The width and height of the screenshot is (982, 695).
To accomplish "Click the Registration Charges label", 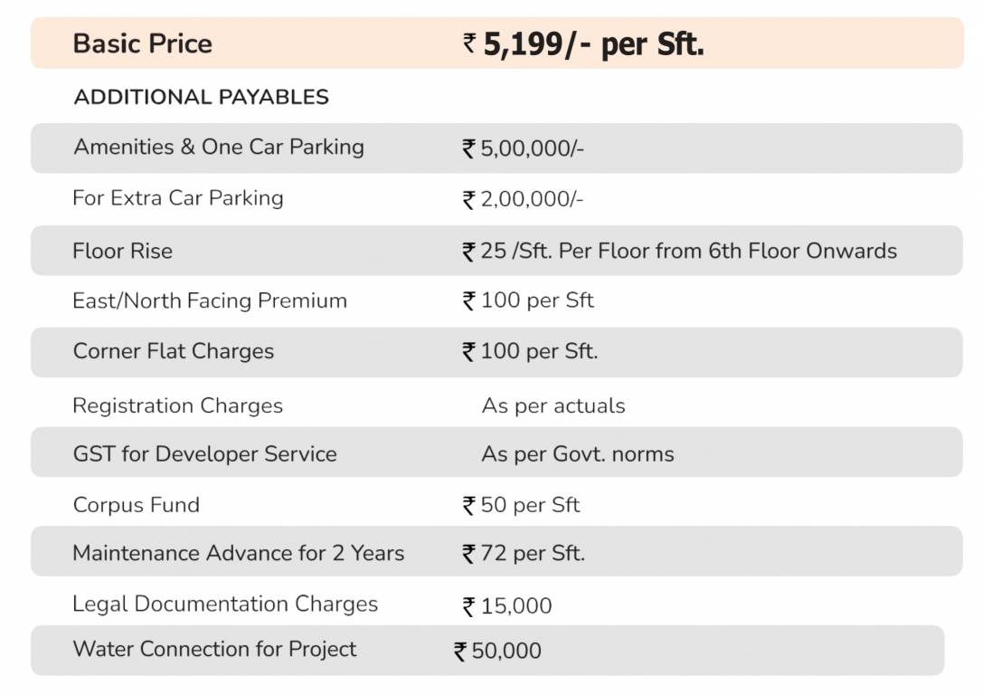I will pos(177,405).
